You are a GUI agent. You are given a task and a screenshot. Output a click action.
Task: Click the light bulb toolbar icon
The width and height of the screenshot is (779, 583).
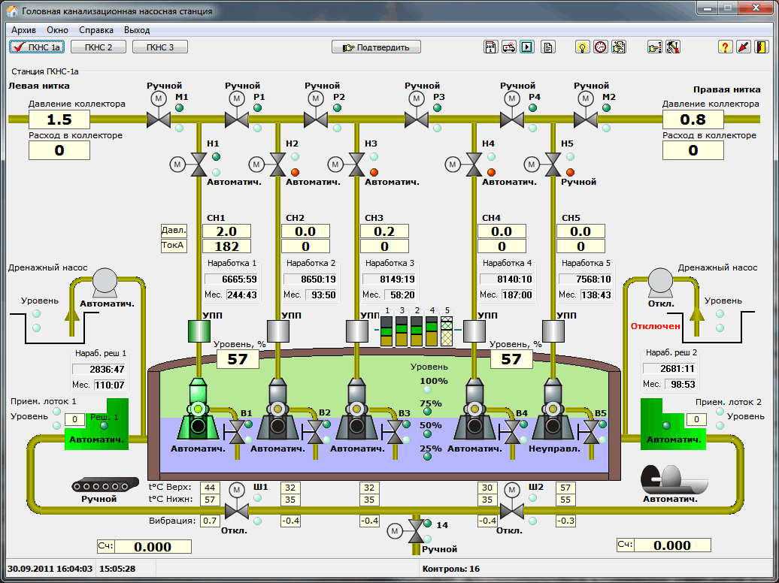[582, 47]
